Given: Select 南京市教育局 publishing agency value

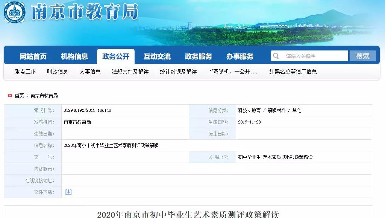Looking at the screenshot, I should [x=77, y=122].
